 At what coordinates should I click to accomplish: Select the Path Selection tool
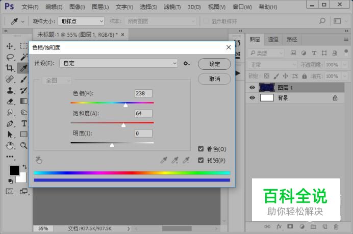[10, 134]
